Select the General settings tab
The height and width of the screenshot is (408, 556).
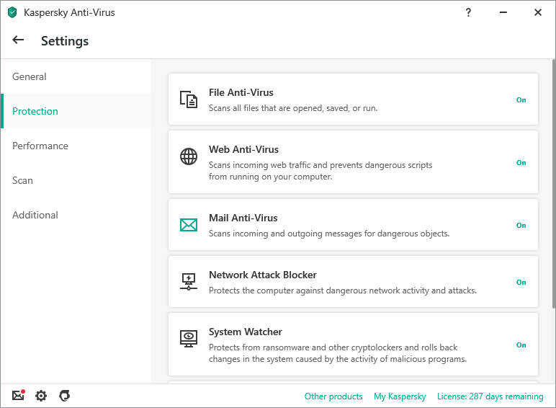pos(30,76)
